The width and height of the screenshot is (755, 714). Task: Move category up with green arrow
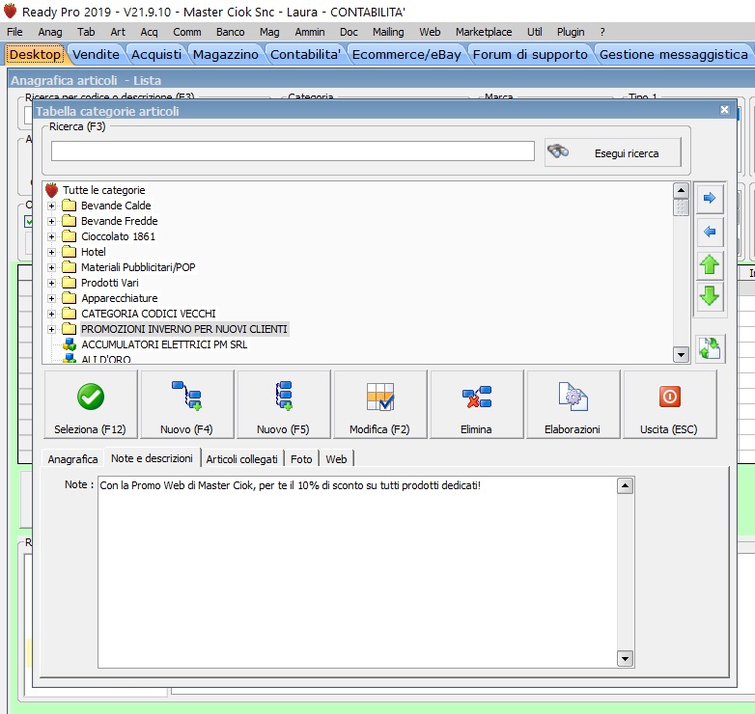[710, 264]
